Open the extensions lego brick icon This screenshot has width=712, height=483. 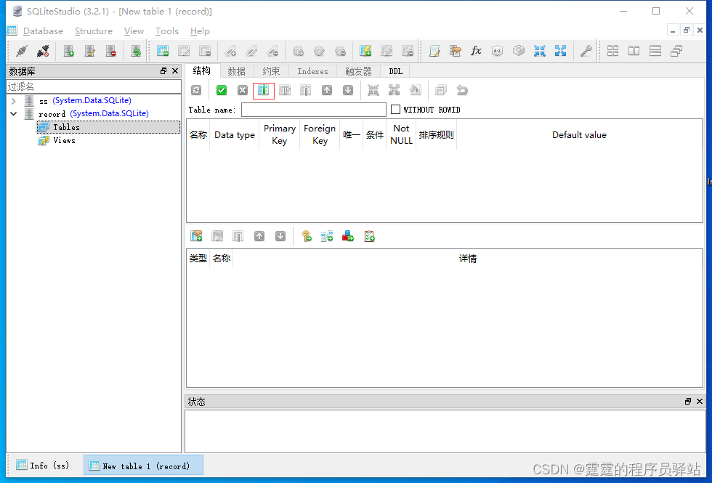pyautogui.click(x=519, y=51)
